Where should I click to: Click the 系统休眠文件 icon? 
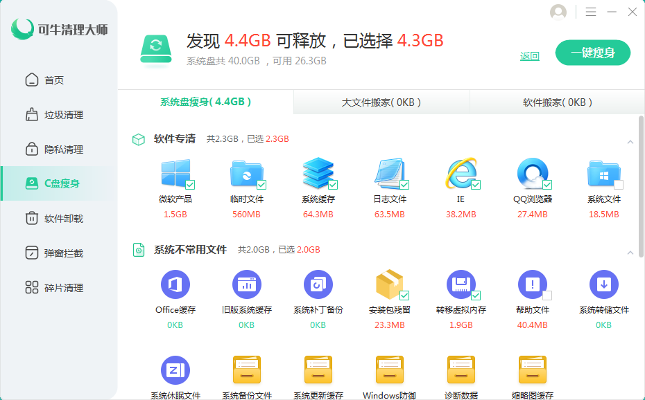[x=175, y=370]
